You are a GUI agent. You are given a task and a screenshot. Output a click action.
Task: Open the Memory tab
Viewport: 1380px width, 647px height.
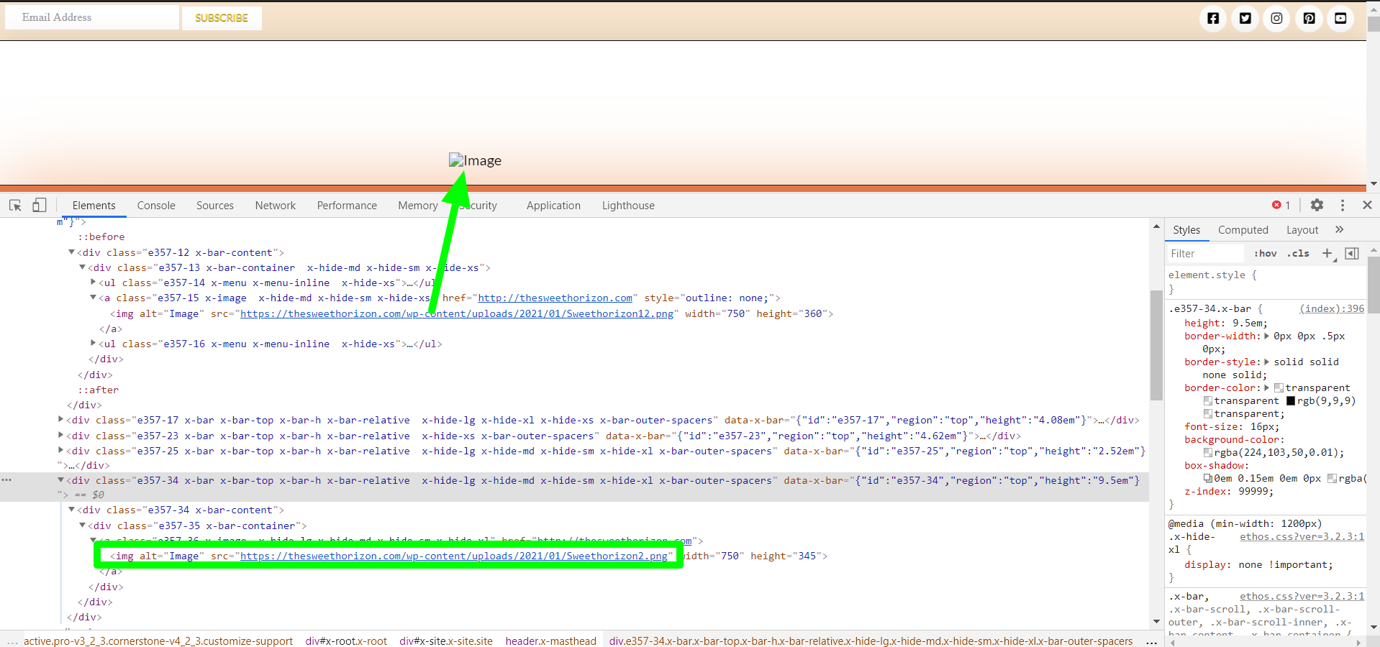[x=418, y=206]
